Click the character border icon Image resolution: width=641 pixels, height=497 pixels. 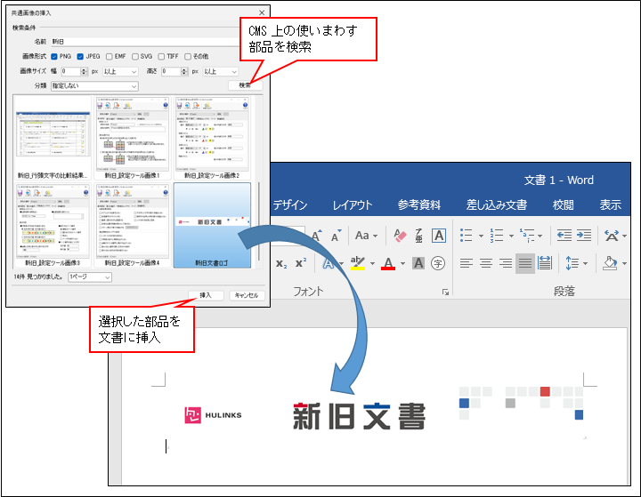click(439, 236)
